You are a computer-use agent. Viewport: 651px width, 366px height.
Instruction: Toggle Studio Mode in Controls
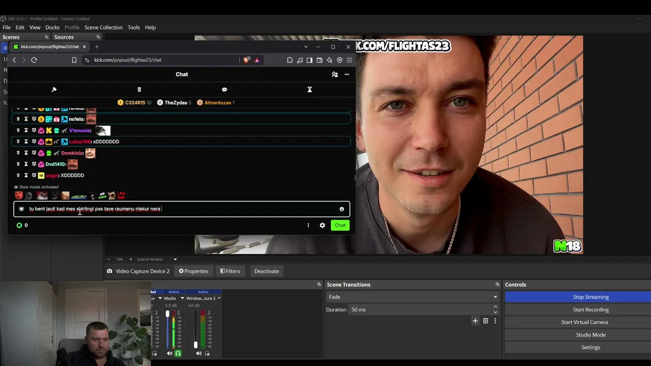point(590,335)
